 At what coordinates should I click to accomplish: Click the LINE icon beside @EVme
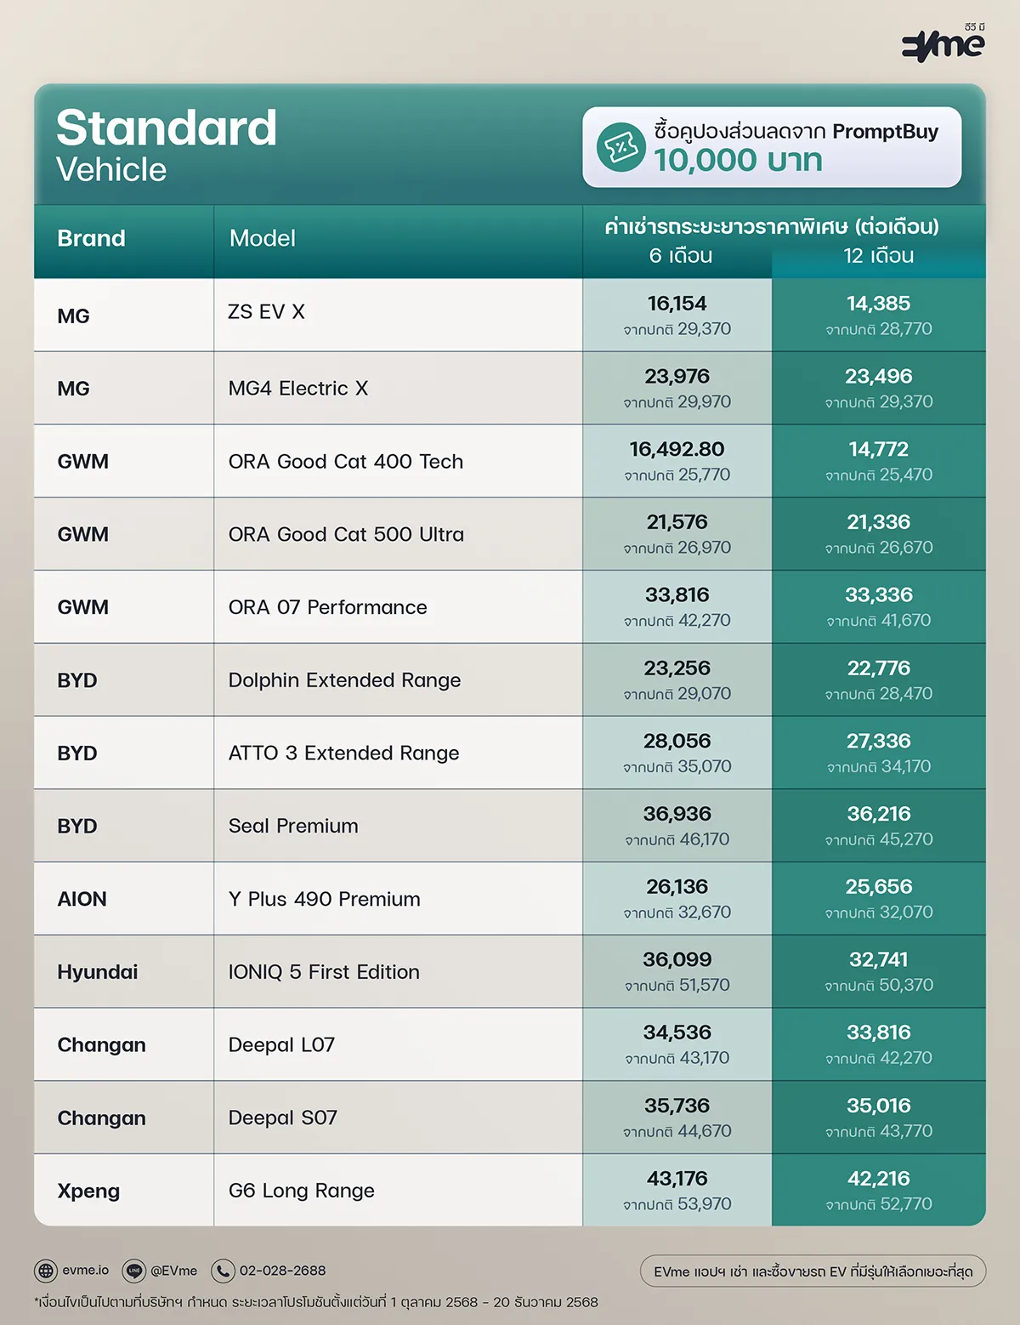click(x=134, y=1271)
